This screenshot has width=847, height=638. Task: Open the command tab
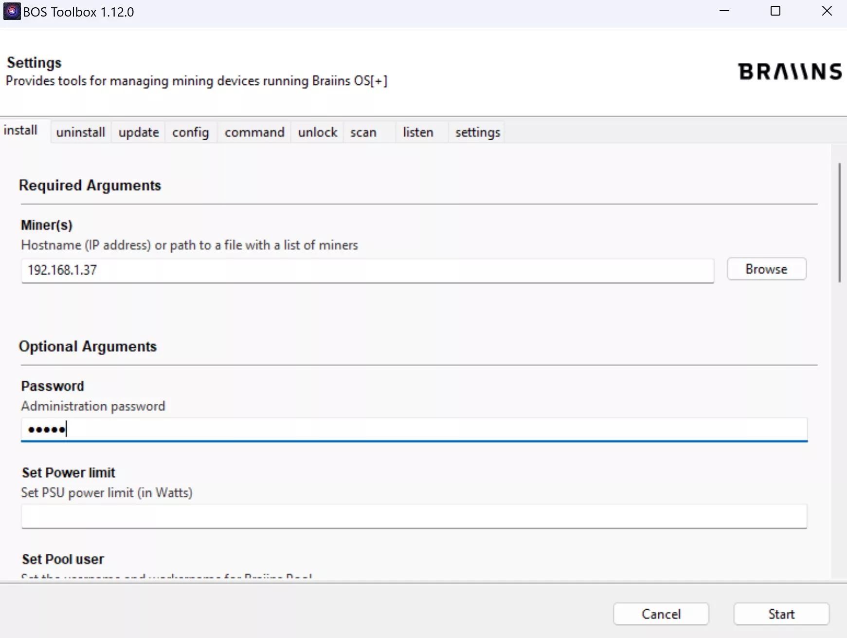pyautogui.click(x=254, y=132)
